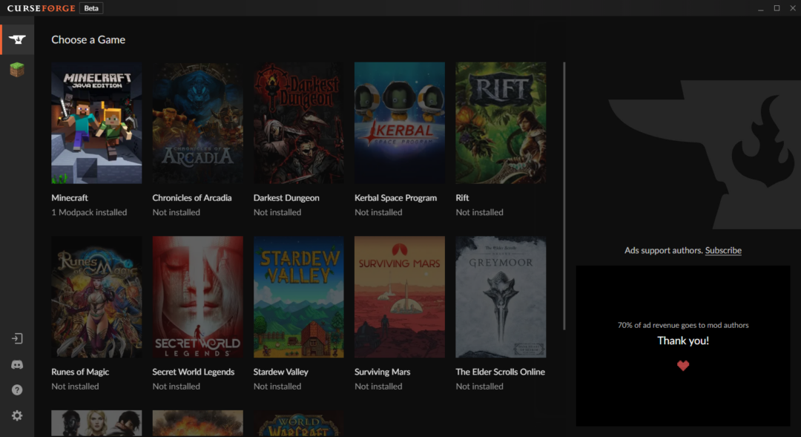Click the '1 Modpack installed' status text
This screenshot has height=437, width=801.
click(x=89, y=212)
